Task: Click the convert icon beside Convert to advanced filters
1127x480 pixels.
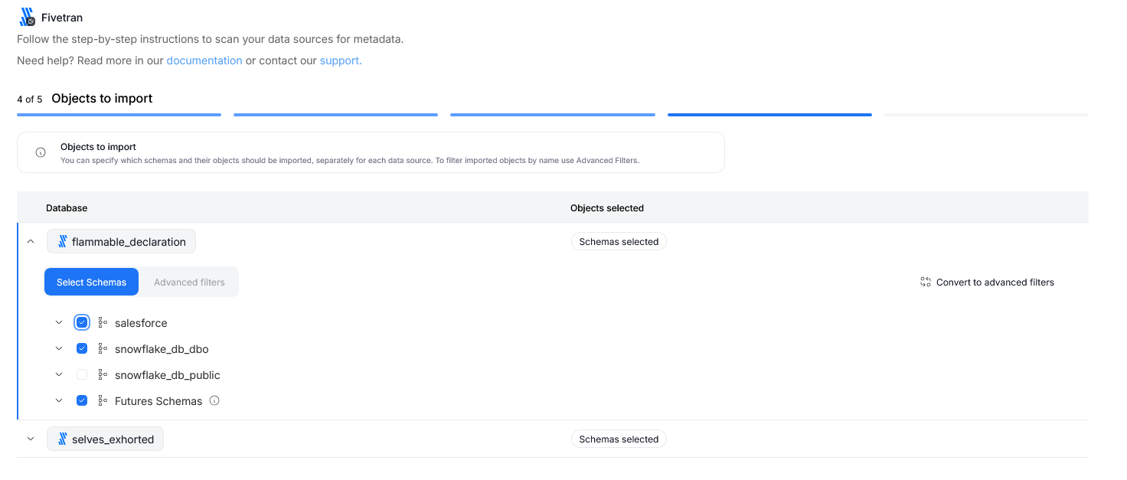Action: click(926, 282)
